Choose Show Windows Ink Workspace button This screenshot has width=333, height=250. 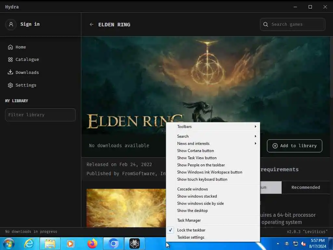click(213, 172)
